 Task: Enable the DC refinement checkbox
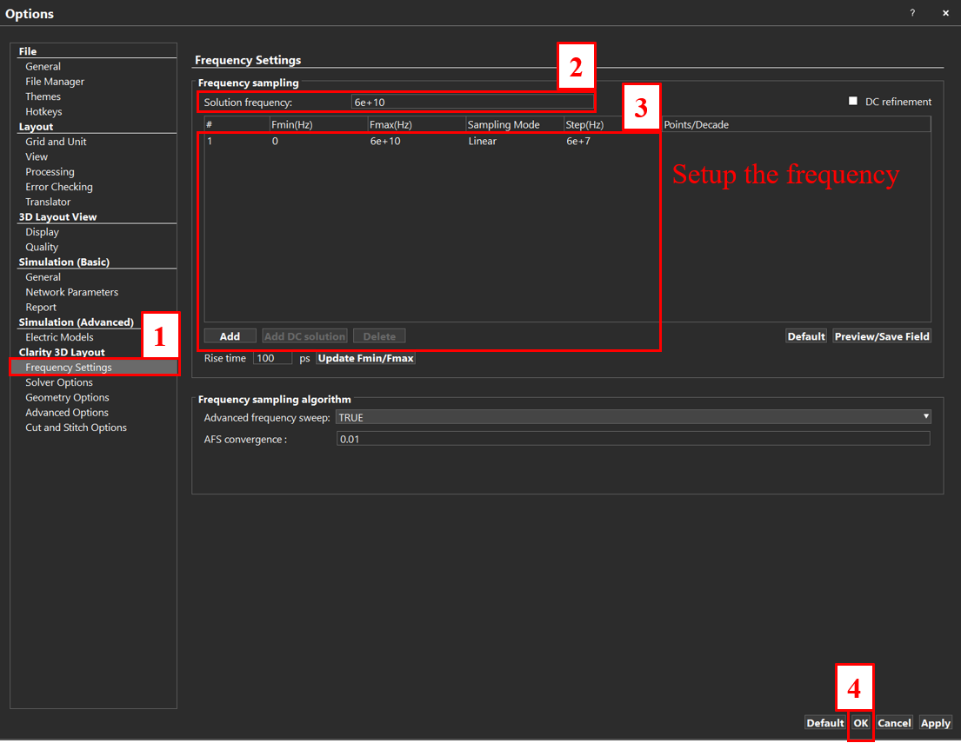852,101
